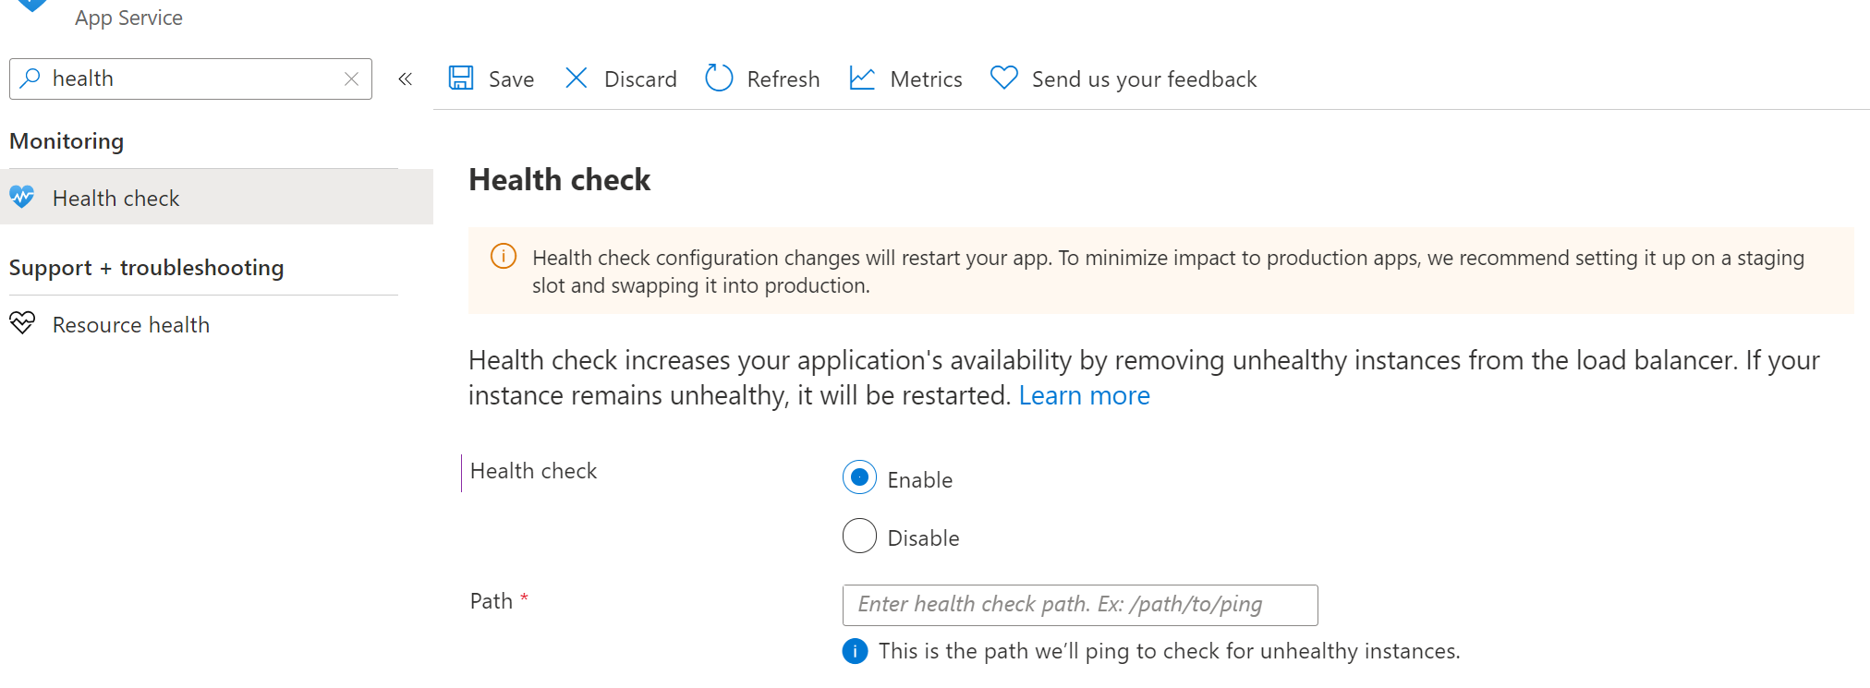
Task: Collapse the sidebar with double chevron
Action: (x=405, y=79)
